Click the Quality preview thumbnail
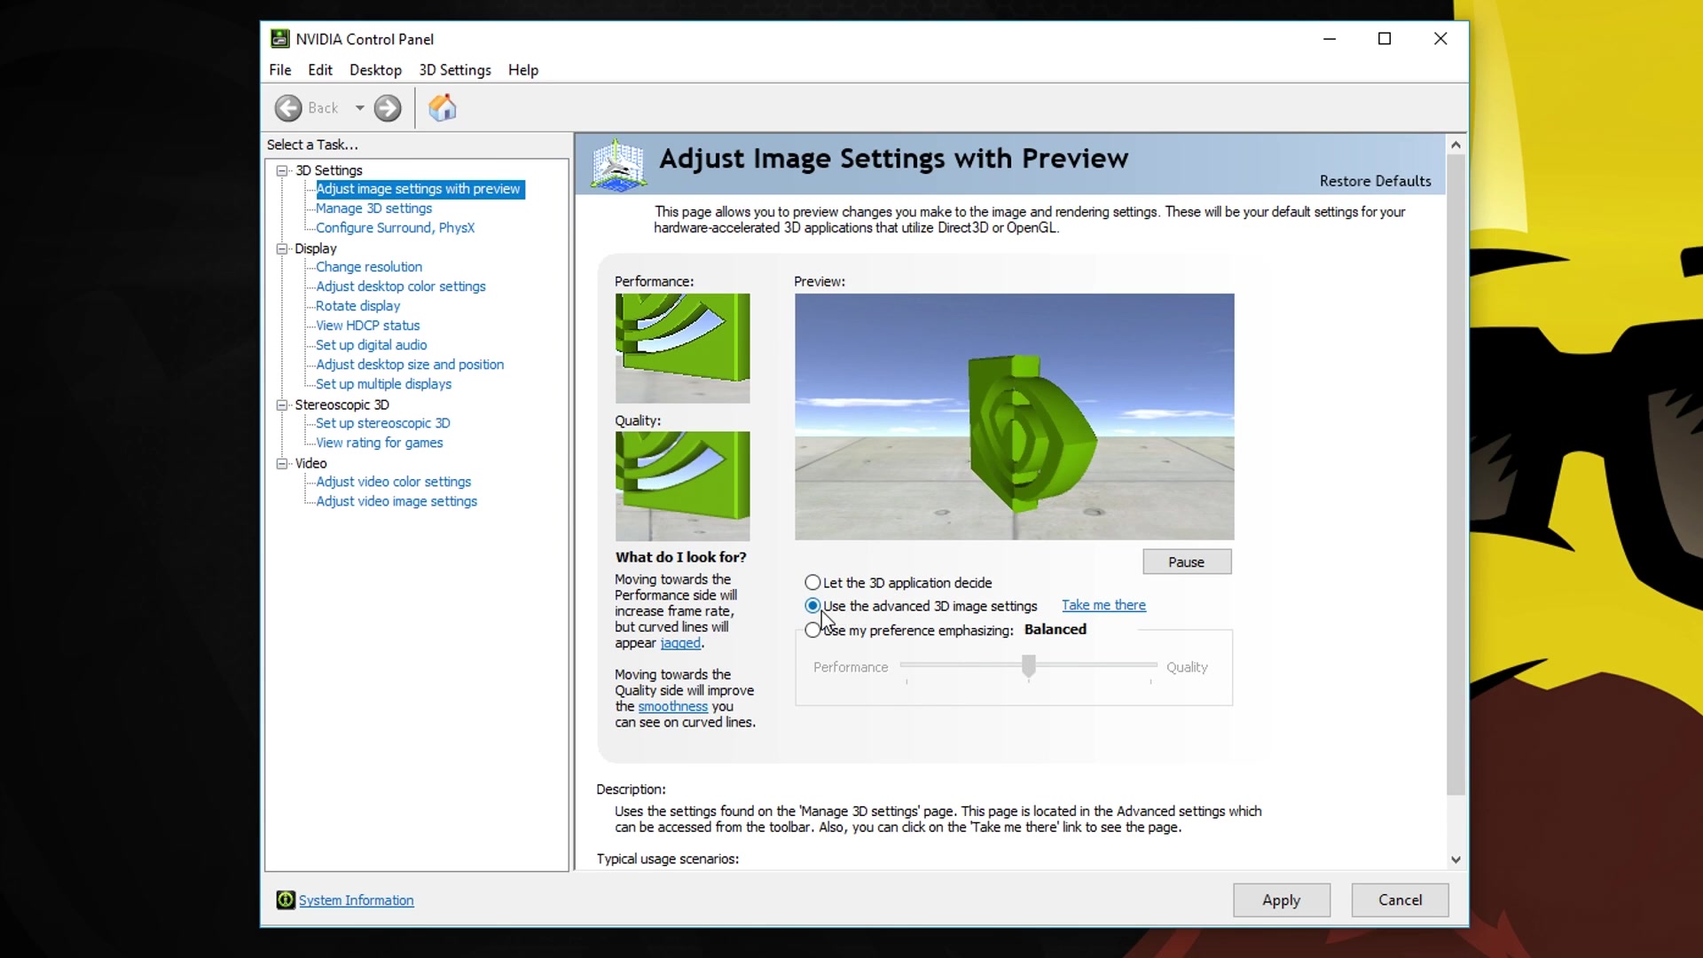The width and height of the screenshot is (1703, 958). coord(682,486)
